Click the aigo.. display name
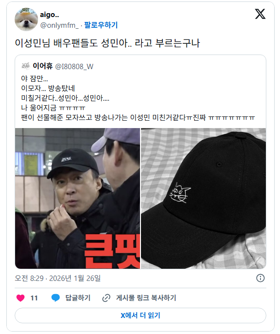The height and width of the screenshot is (334, 280). click(50, 15)
